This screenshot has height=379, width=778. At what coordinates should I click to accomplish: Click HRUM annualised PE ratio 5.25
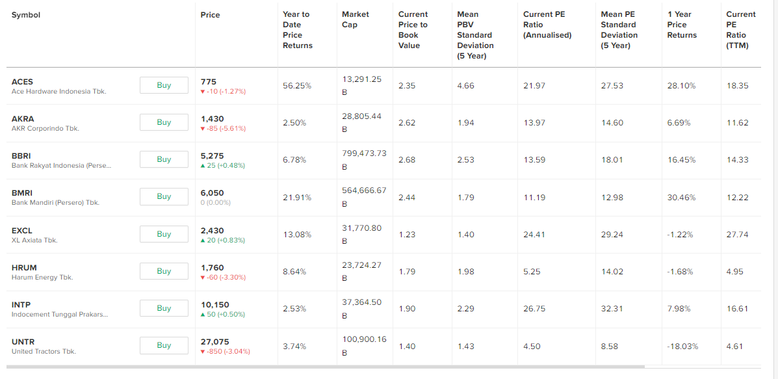tap(532, 272)
